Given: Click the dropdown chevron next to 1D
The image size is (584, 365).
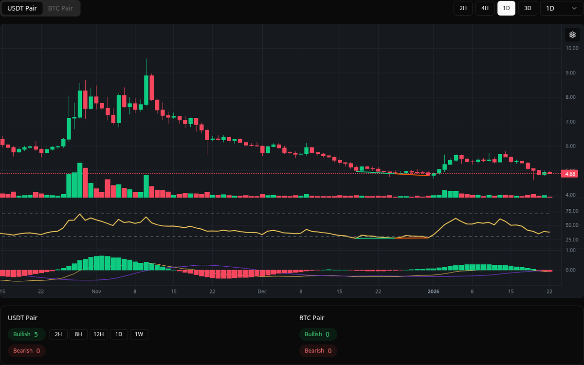Looking at the screenshot, I should (575, 8).
